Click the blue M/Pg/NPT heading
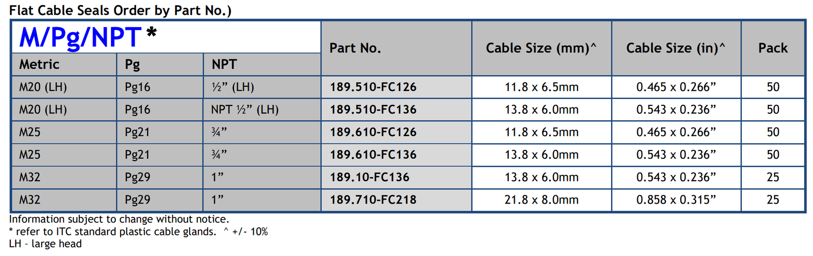Viewport: 813px width, 256px height. (x=80, y=37)
